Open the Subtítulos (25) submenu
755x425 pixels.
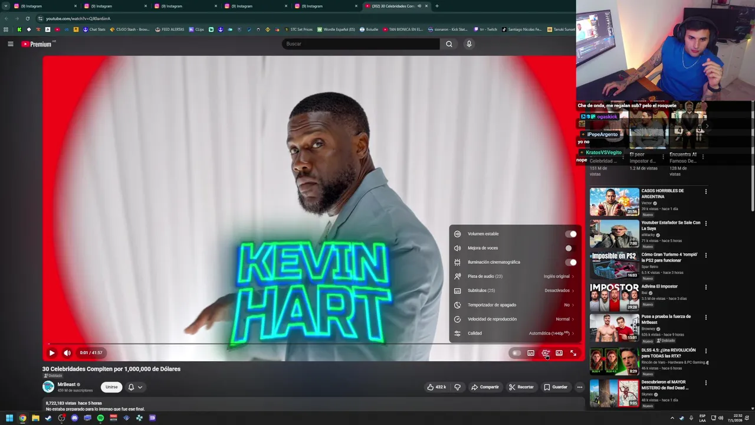pyautogui.click(x=515, y=290)
